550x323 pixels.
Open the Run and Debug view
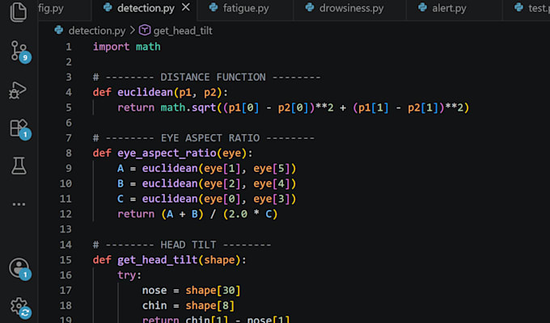pos(18,90)
